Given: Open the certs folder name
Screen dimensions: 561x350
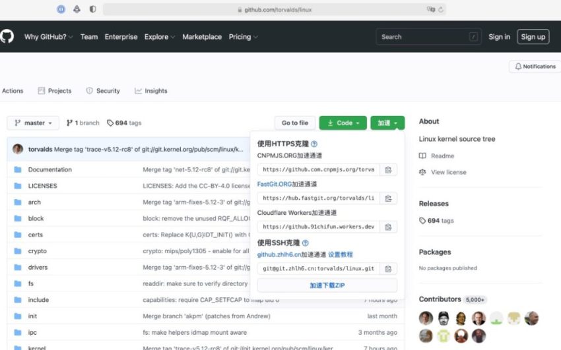Looking at the screenshot, I should (36, 235).
